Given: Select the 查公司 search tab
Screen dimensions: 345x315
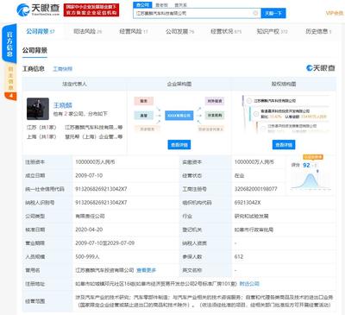Looking at the screenshot, I should 142,4.
